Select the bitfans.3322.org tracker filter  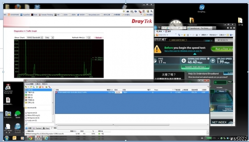38,115
